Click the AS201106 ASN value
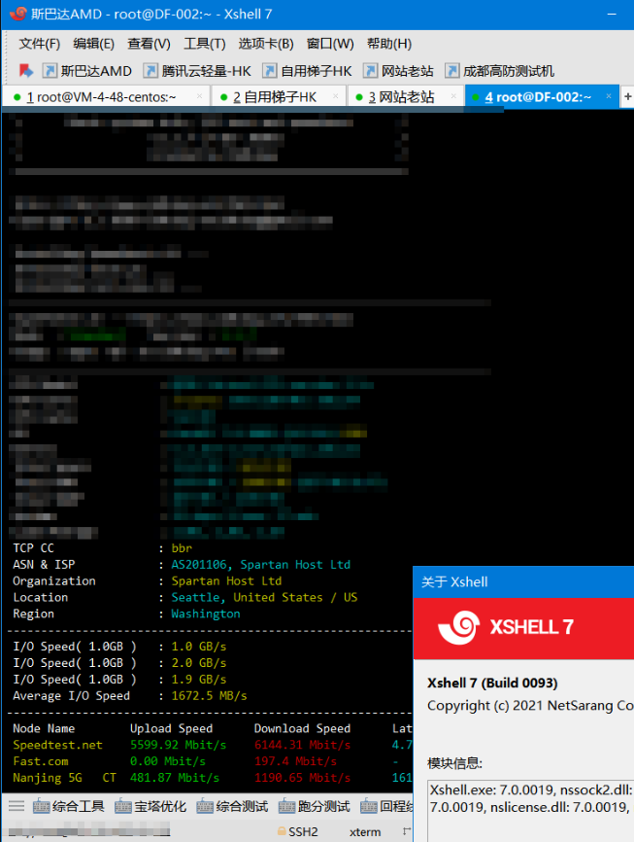 click(201, 564)
